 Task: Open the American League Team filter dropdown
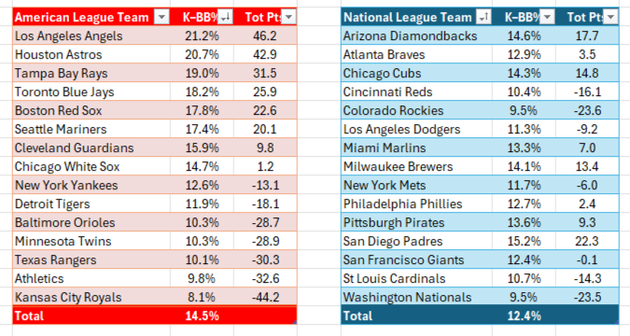(x=161, y=18)
